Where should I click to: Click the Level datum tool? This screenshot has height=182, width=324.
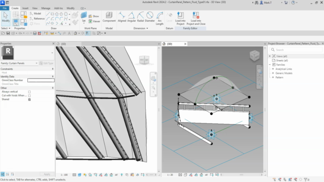coord(169,17)
